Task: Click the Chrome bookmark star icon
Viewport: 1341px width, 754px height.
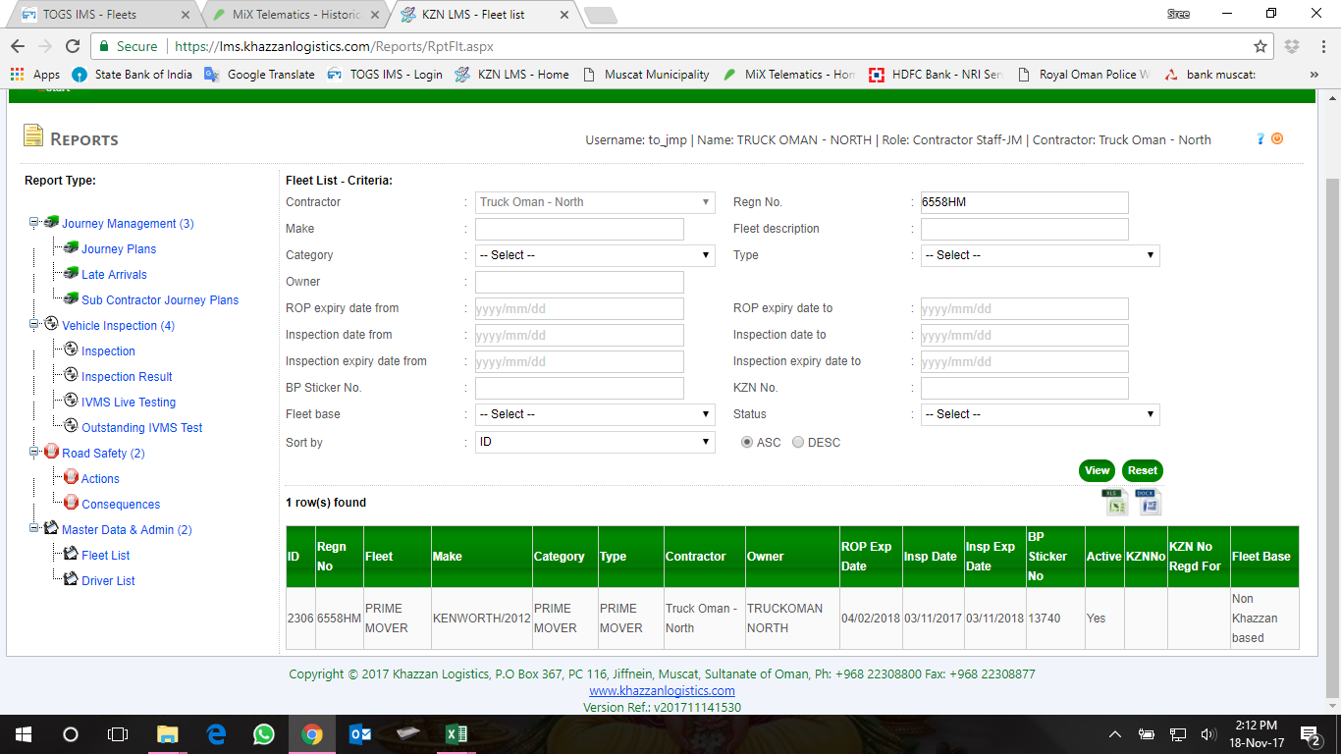Action: [x=1261, y=46]
